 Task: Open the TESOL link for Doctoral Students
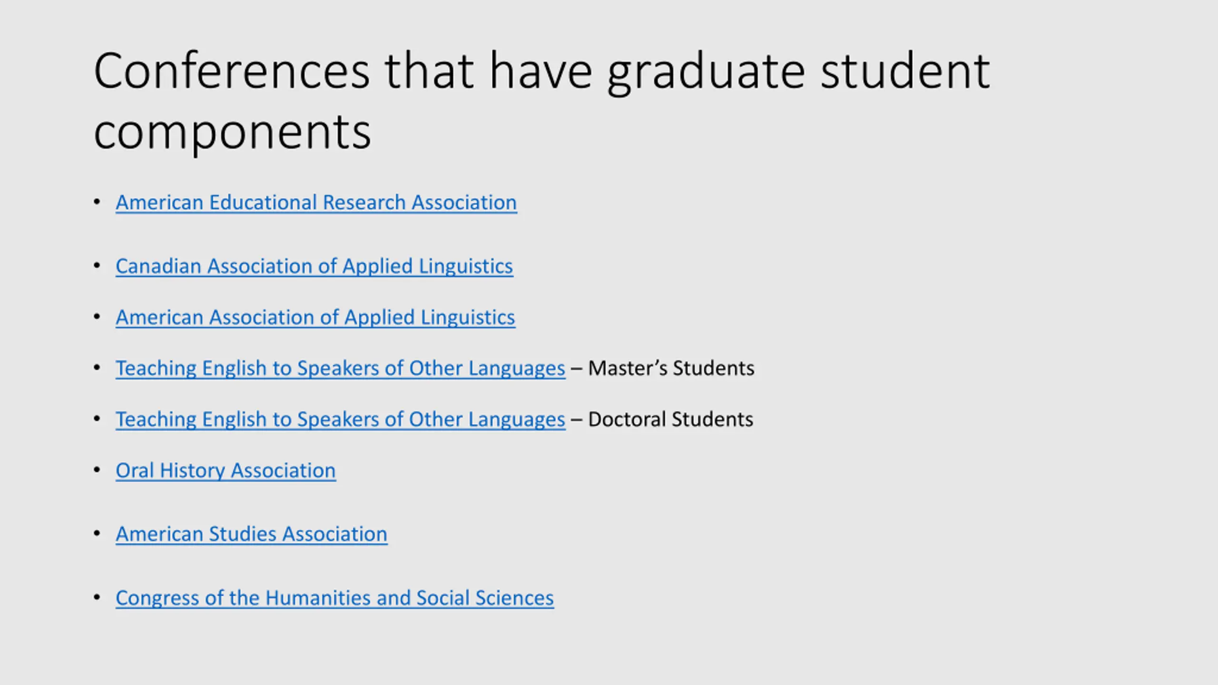point(341,420)
